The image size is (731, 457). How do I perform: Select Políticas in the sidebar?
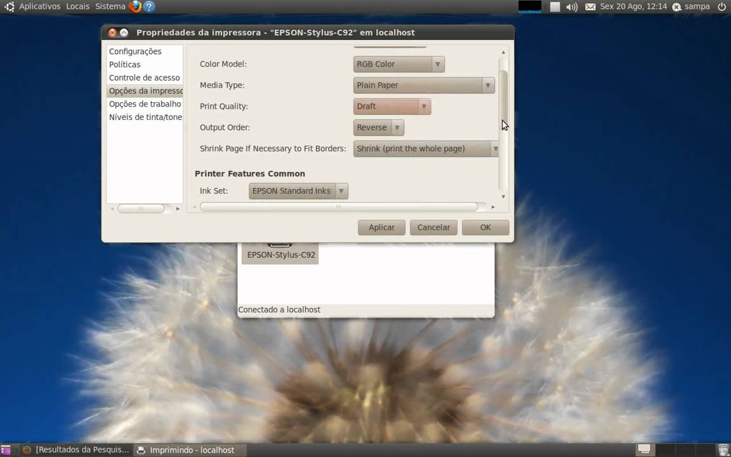click(124, 64)
